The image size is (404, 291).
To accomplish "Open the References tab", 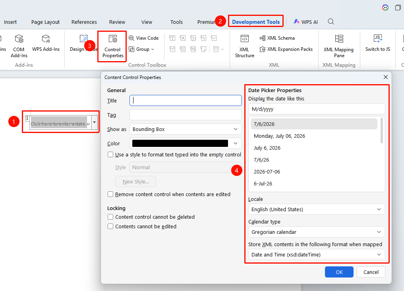I will (84, 22).
